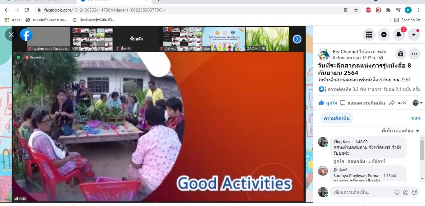Open the media control queue icon
Viewport: 425px width, 206px height.
click(x=398, y=10)
